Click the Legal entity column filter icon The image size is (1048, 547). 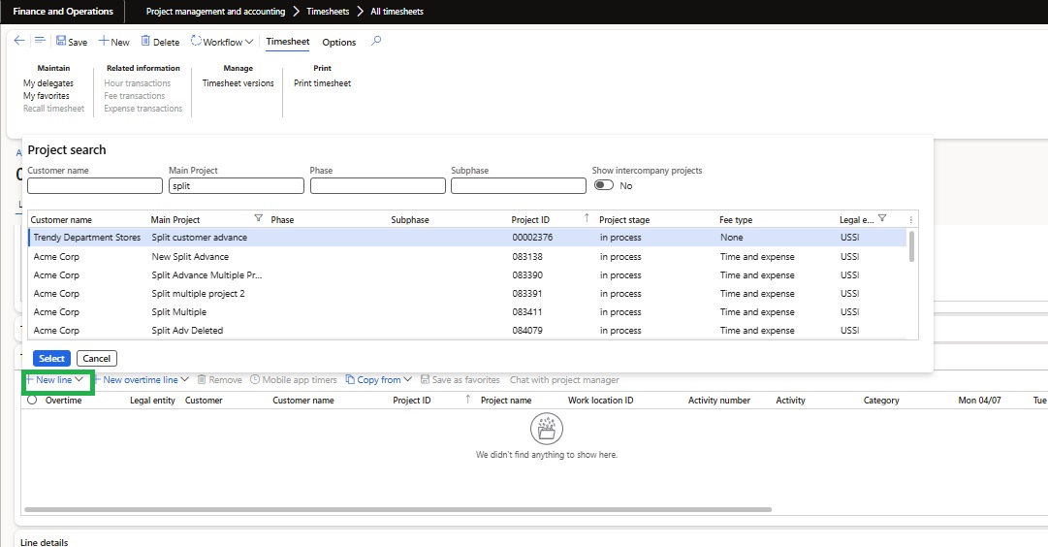[881, 219]
